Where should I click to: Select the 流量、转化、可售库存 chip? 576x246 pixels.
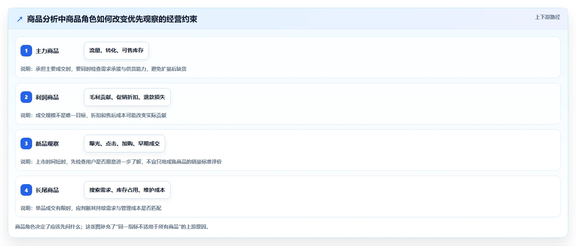tap(116, 51)
